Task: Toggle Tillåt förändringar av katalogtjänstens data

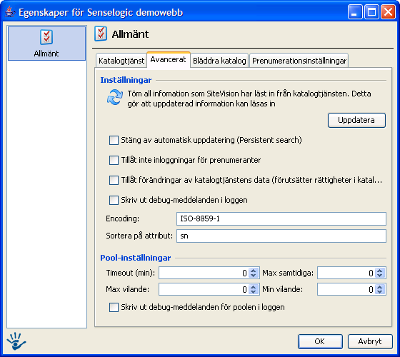Action: pyautogui.click(x=114, y=180)
